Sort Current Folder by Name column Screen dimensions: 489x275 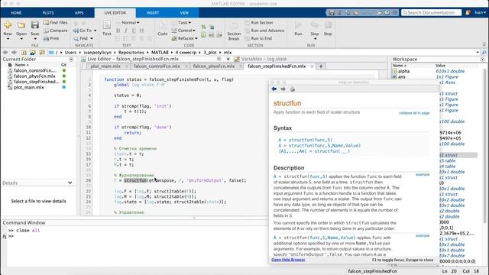point(22,65)
